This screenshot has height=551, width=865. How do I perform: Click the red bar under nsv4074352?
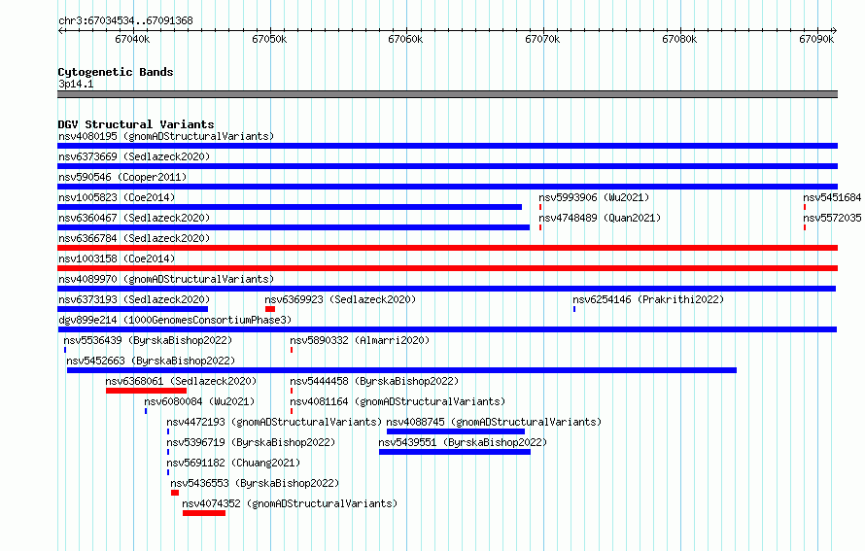(204, 513)
